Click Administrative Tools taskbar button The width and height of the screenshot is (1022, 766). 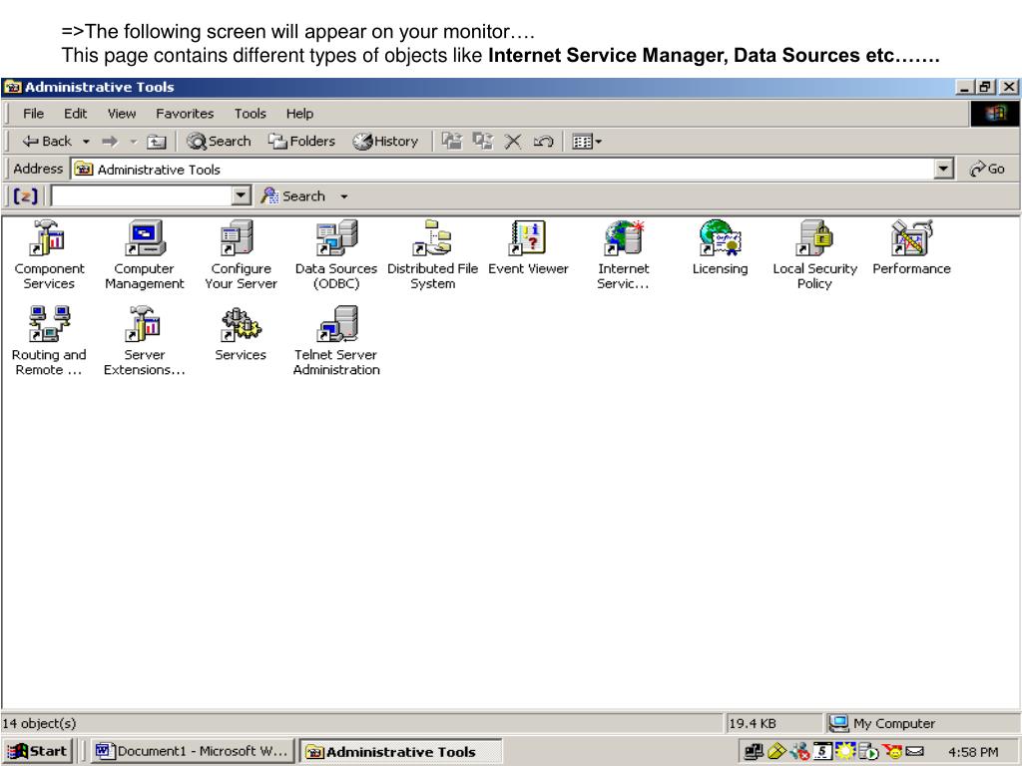[399, 752]
